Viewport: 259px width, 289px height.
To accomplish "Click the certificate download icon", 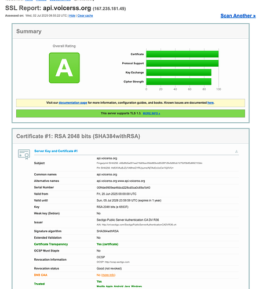I will 236,152.
